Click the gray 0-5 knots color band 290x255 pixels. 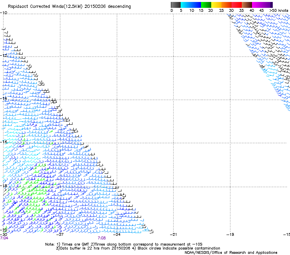176,5
